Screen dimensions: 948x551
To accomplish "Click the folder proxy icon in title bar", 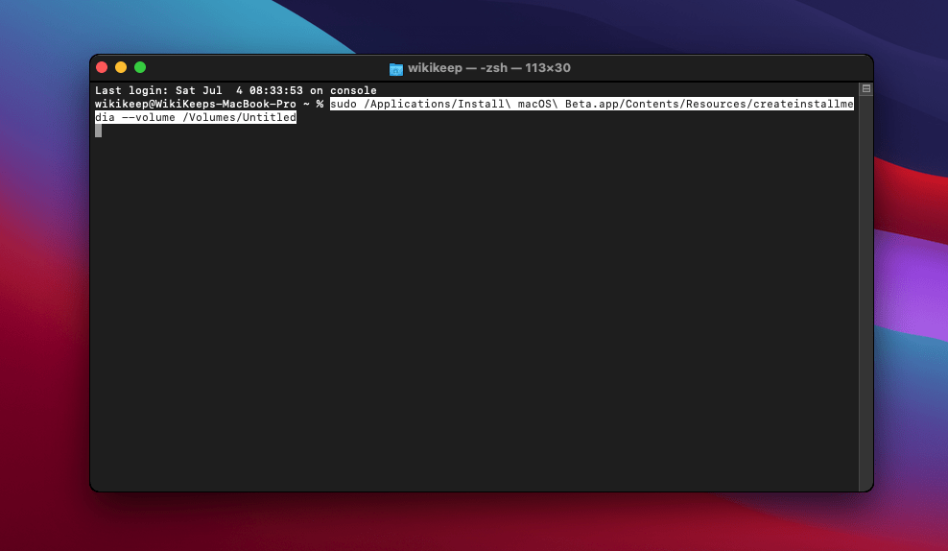I will 396,68.
